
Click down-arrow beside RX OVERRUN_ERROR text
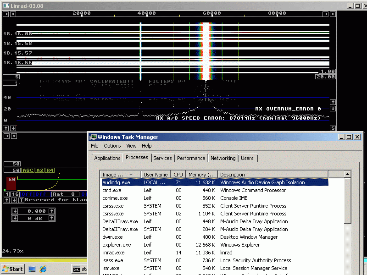[x=333, y=109]
